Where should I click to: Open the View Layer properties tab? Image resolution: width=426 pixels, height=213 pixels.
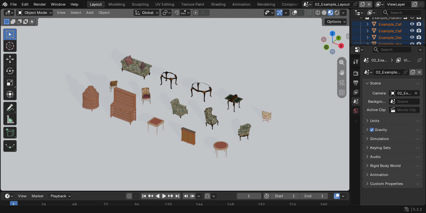click(356, 92)
